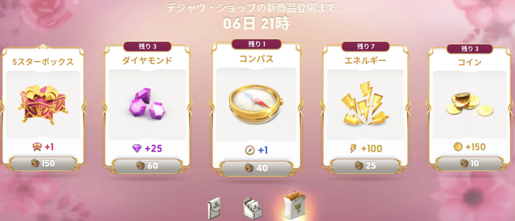Select the glowing shopping bag tab

(295, 205)
